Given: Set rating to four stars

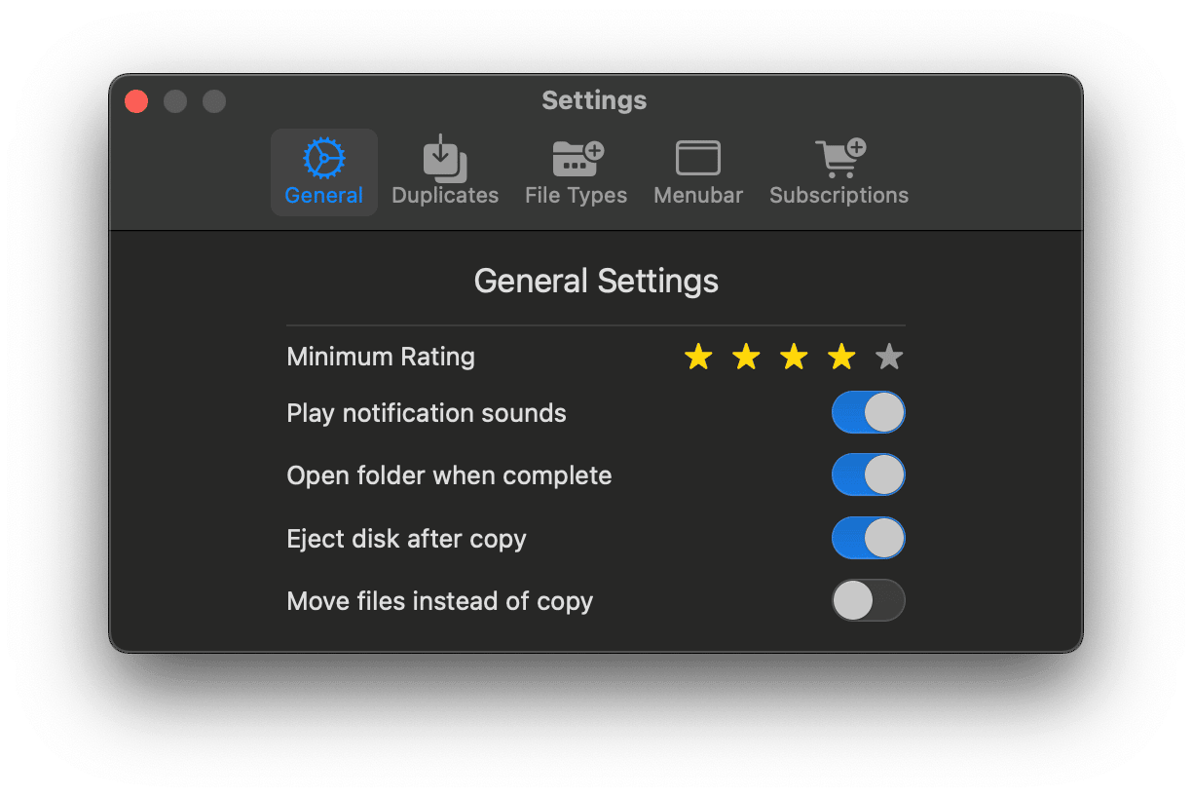Looking at the screenshot, I should (840, 357).
